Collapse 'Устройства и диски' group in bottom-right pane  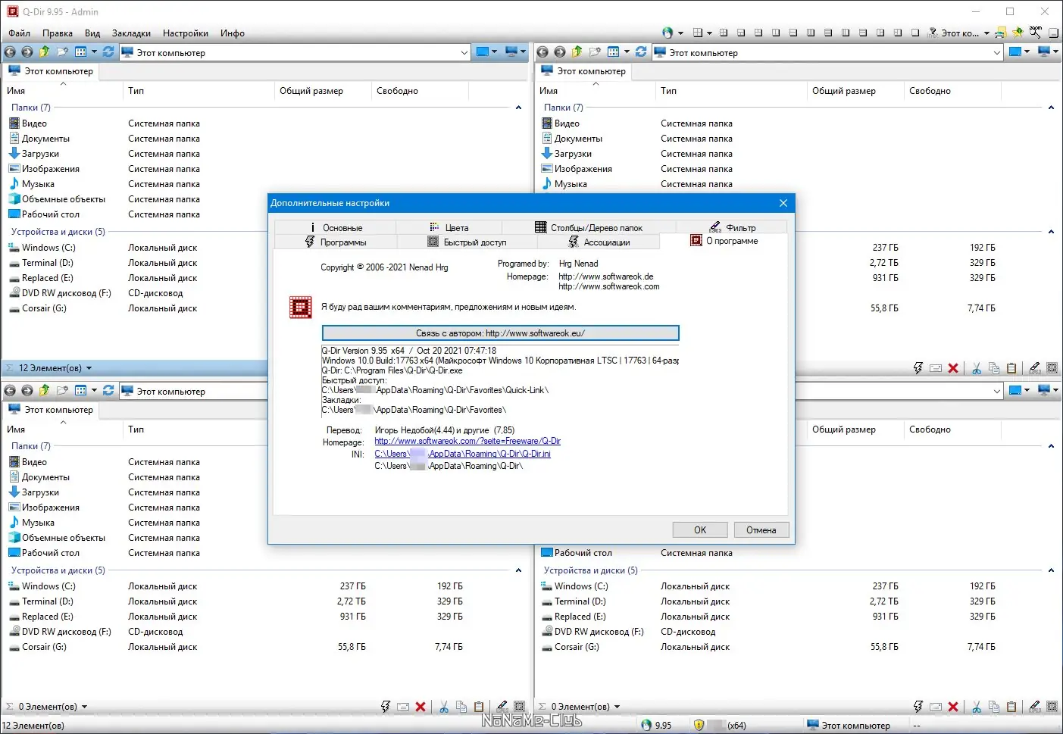(1051, 570)
